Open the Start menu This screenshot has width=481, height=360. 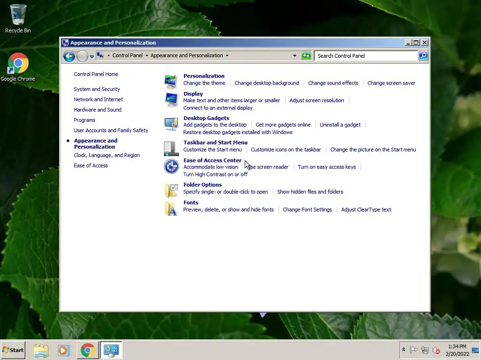13,350
